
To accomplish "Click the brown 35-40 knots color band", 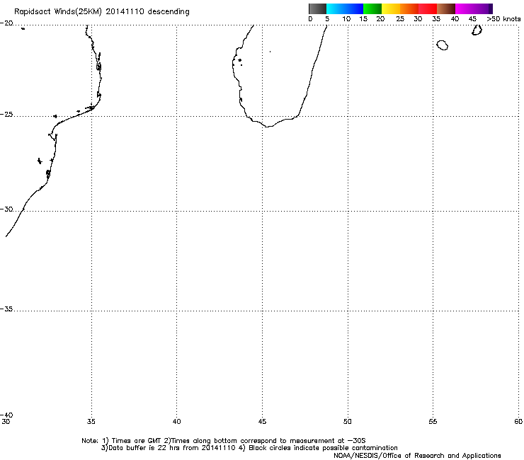I will point(446,8).
